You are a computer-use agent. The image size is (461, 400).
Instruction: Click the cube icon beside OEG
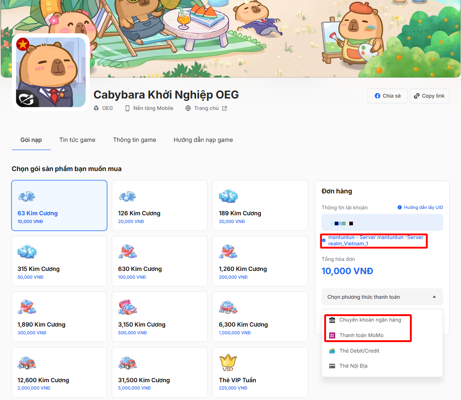(x=96, y=108)
